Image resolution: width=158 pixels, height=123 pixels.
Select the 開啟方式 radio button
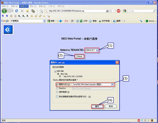[x=57, y=85]
